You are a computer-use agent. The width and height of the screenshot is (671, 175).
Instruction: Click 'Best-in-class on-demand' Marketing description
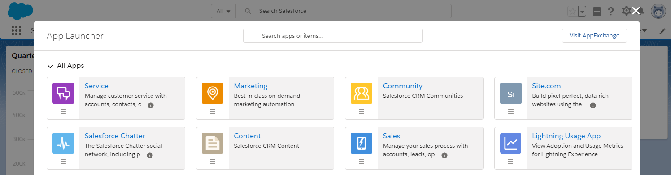(x=267, y=96)
